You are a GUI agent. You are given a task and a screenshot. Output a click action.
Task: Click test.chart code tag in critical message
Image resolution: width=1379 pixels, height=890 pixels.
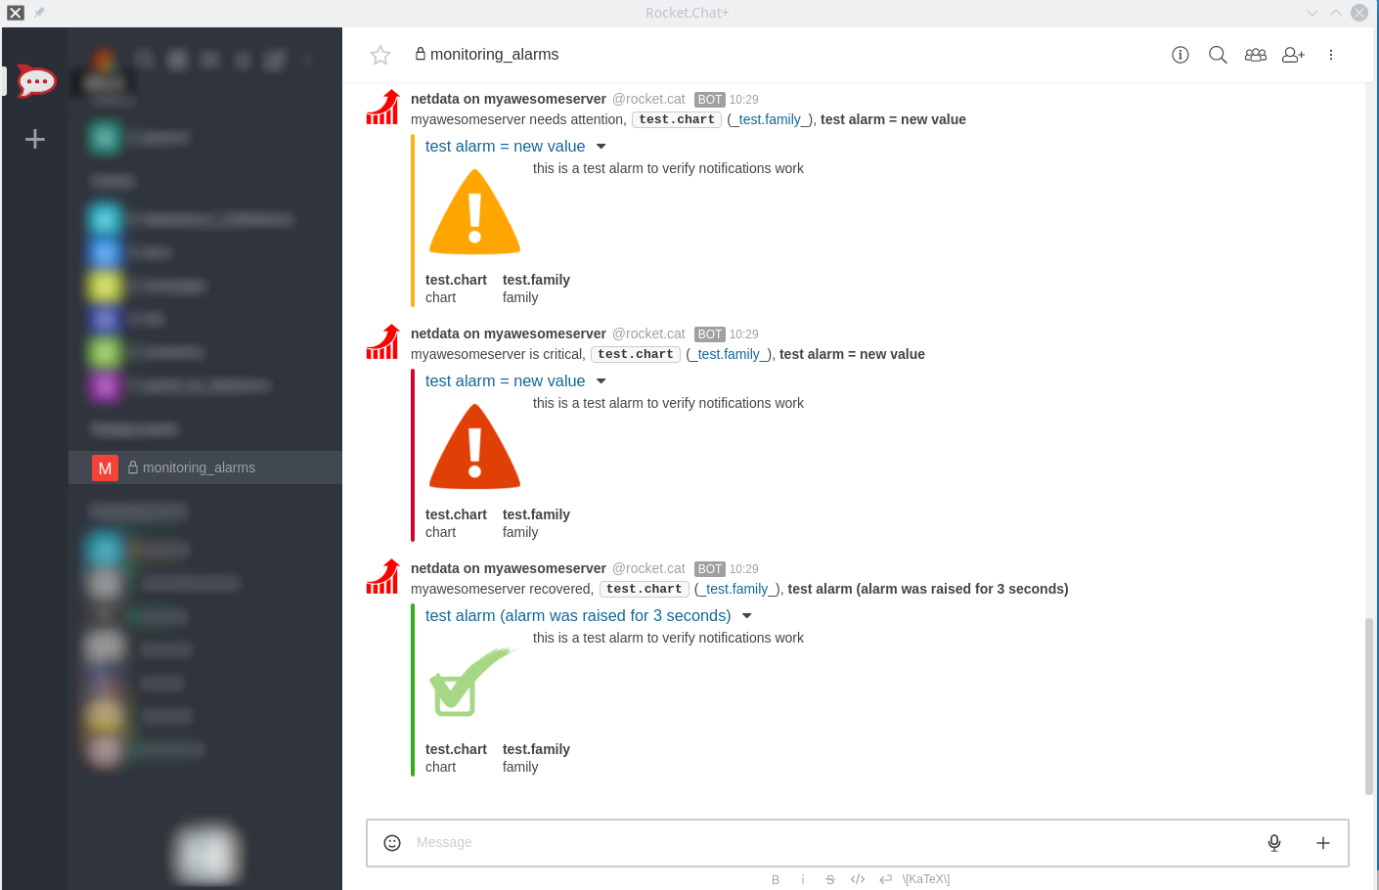pos(636,354)
